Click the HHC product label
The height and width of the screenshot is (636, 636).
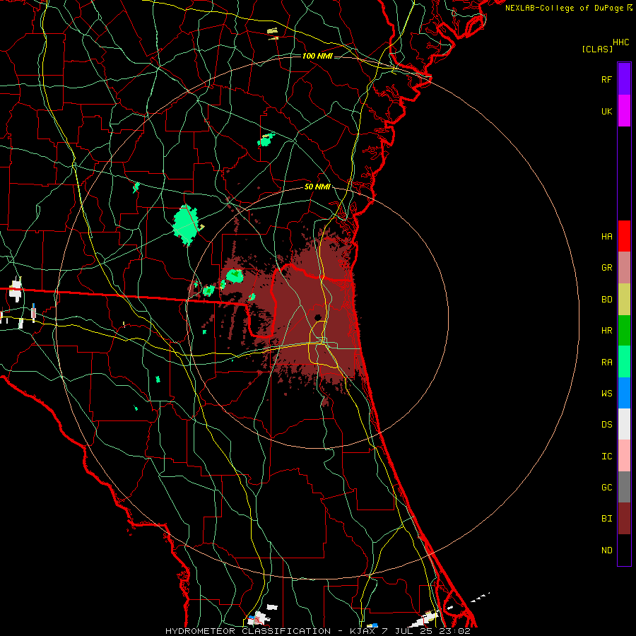(x=620, y=42)
